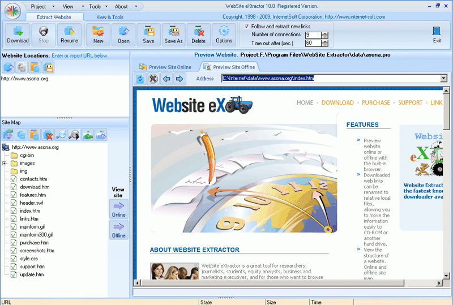Click the View site Offline button
The height and width of the screenshot is (305, 453).
119,230
